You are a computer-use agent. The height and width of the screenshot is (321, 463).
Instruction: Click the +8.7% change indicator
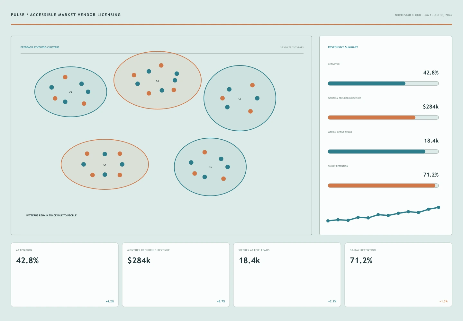pyautogui.click(x=221, y=301)
